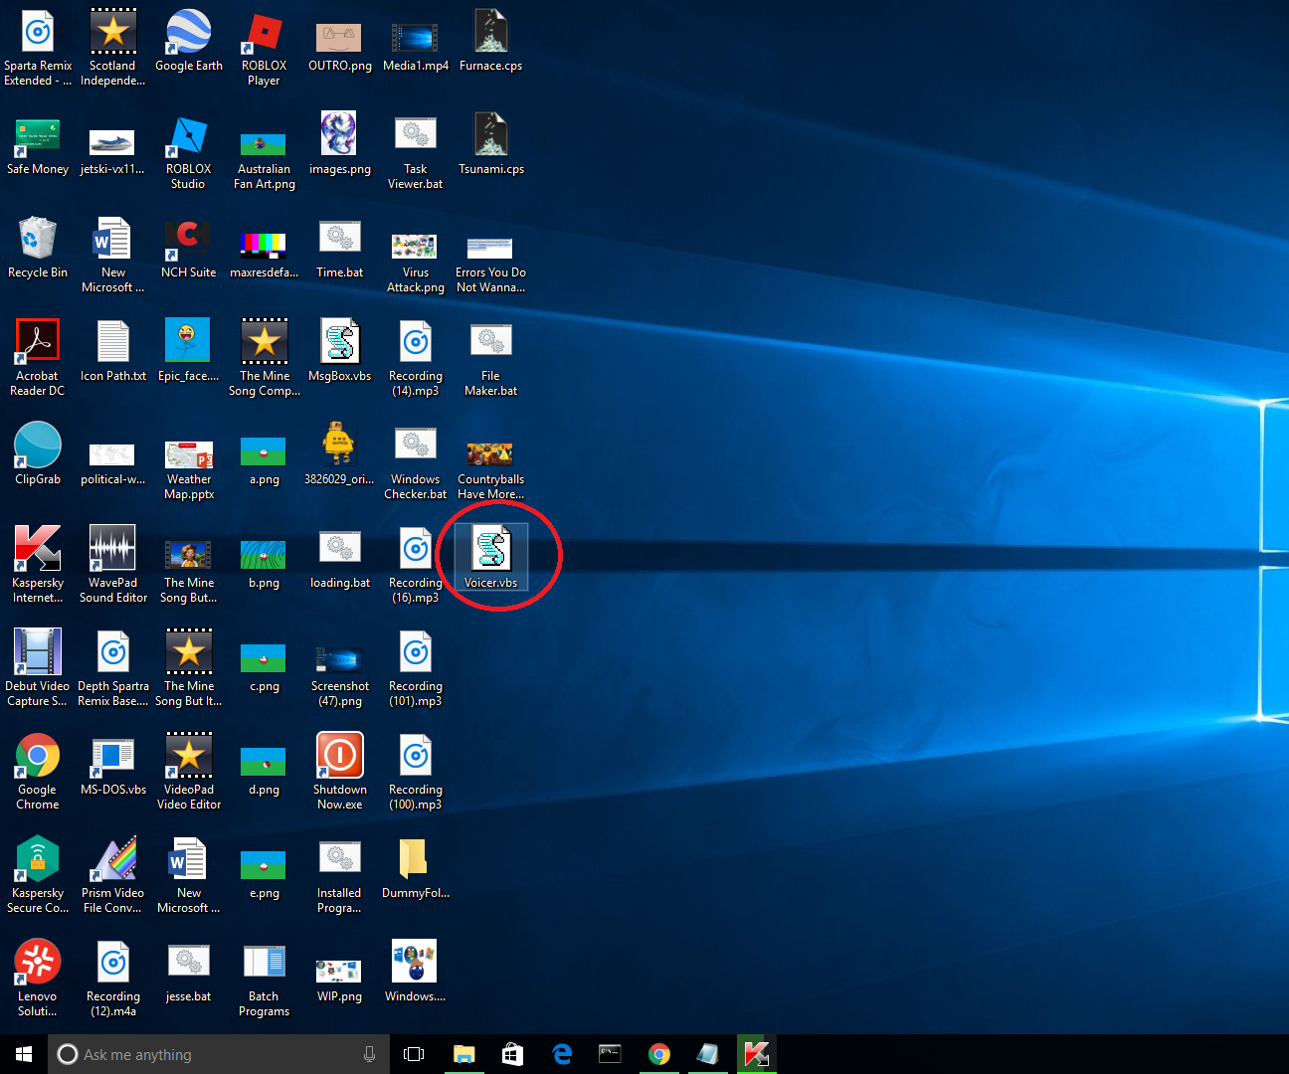Select the Kaspersky Secure Connection icon
Screen dimensions: 1289x1074
pyautogui.click(x=38, y=860)
